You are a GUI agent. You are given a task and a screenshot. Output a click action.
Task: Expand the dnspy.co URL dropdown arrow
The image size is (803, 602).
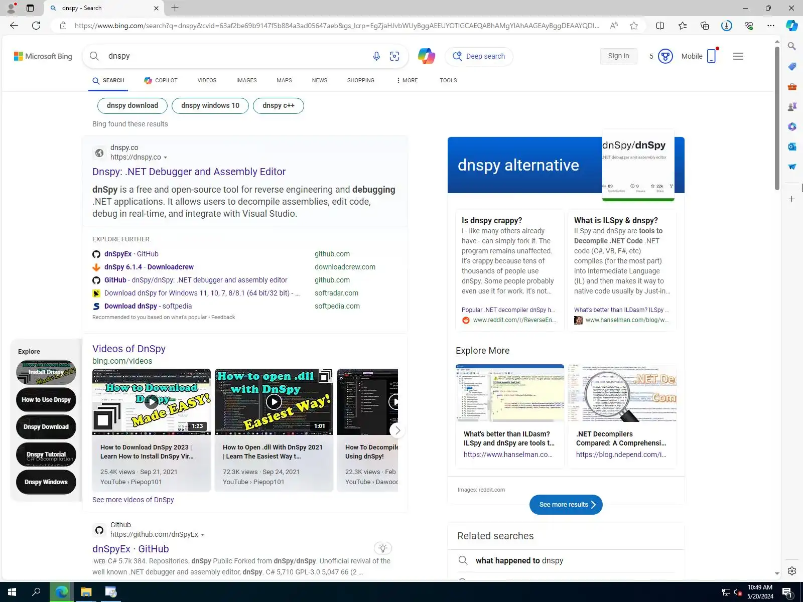click(165, 158)
